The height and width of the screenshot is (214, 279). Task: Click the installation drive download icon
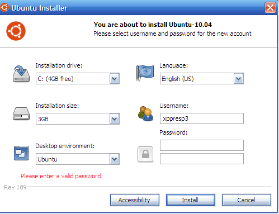21,74
